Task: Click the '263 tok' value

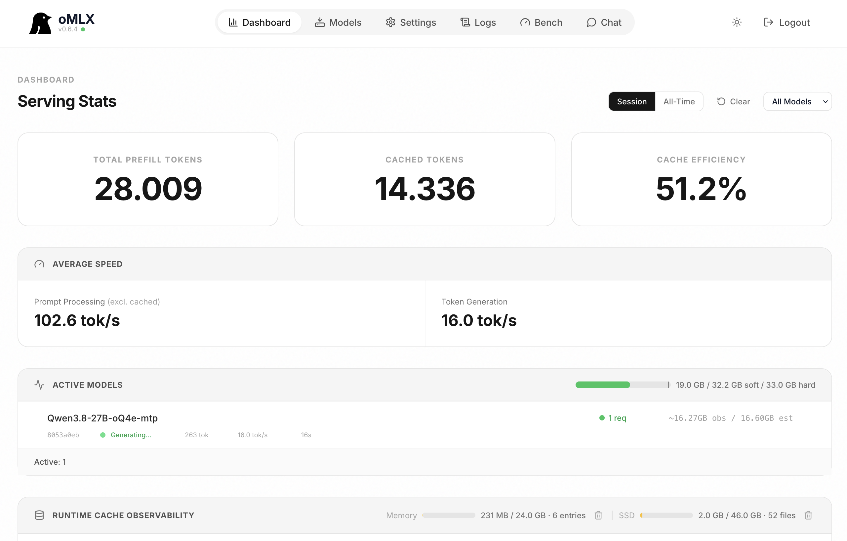Action: 197,435
